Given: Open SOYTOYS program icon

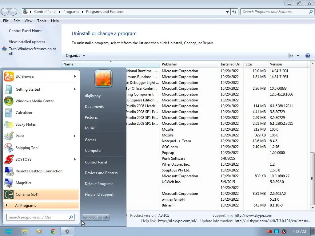Looking at the screenshot, I should (9, 159).
